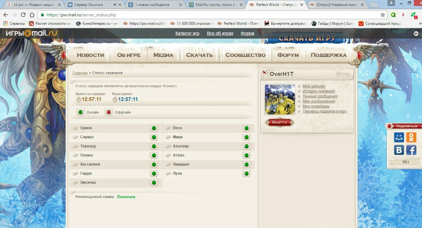The width and height of the screenshot is (422, 228).
Task: Click green status indicator for Луна server
Action: point(246,174)
